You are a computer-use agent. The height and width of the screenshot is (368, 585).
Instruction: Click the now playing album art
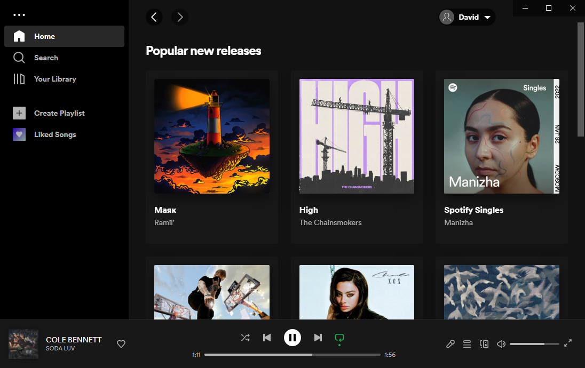click(23, 344)
